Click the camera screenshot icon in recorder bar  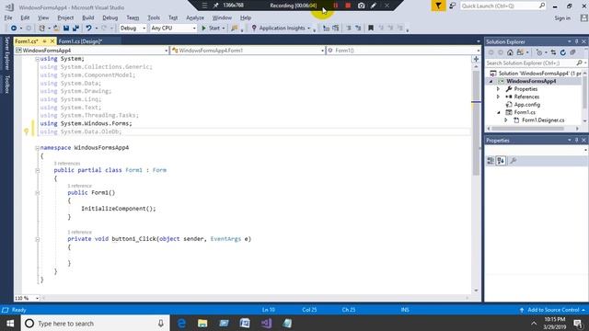click(x=361, y=6)
